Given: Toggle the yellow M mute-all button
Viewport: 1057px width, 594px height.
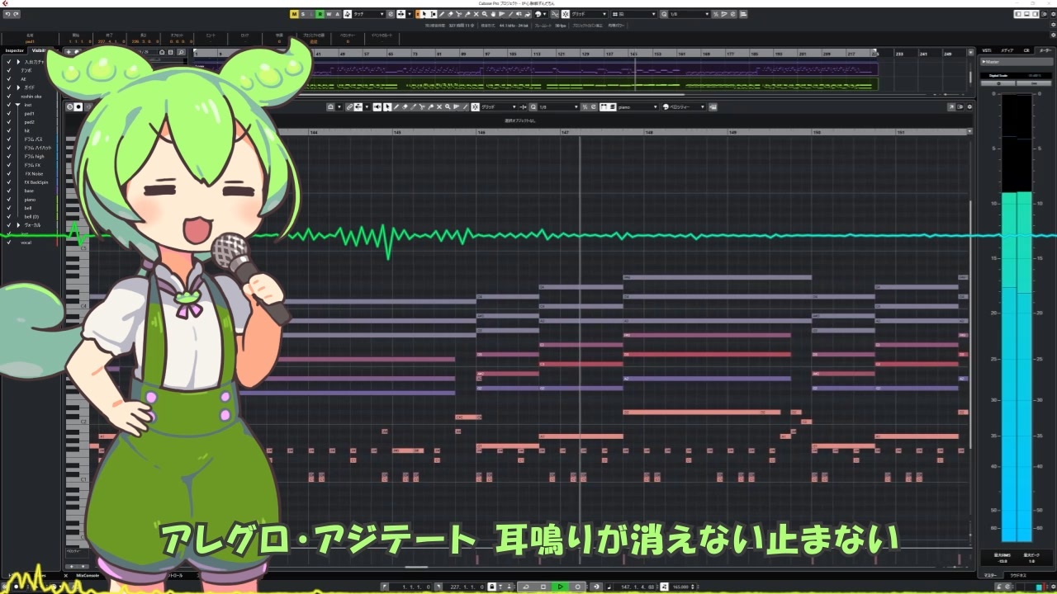Looking at the screenshot, I should [294, 14].
